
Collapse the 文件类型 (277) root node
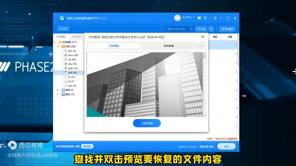point(55,42)
